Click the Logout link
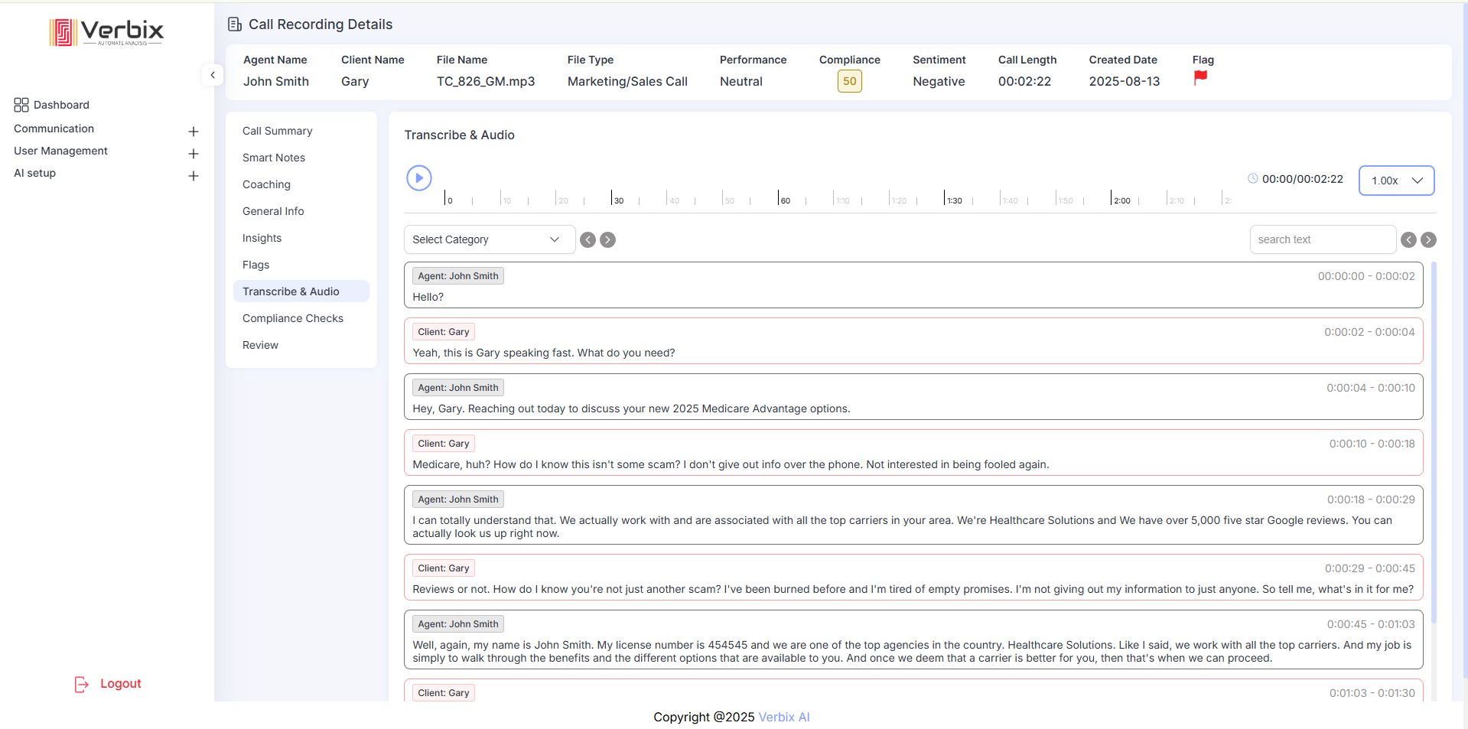The image size is (1468, 729). point(121,684)
